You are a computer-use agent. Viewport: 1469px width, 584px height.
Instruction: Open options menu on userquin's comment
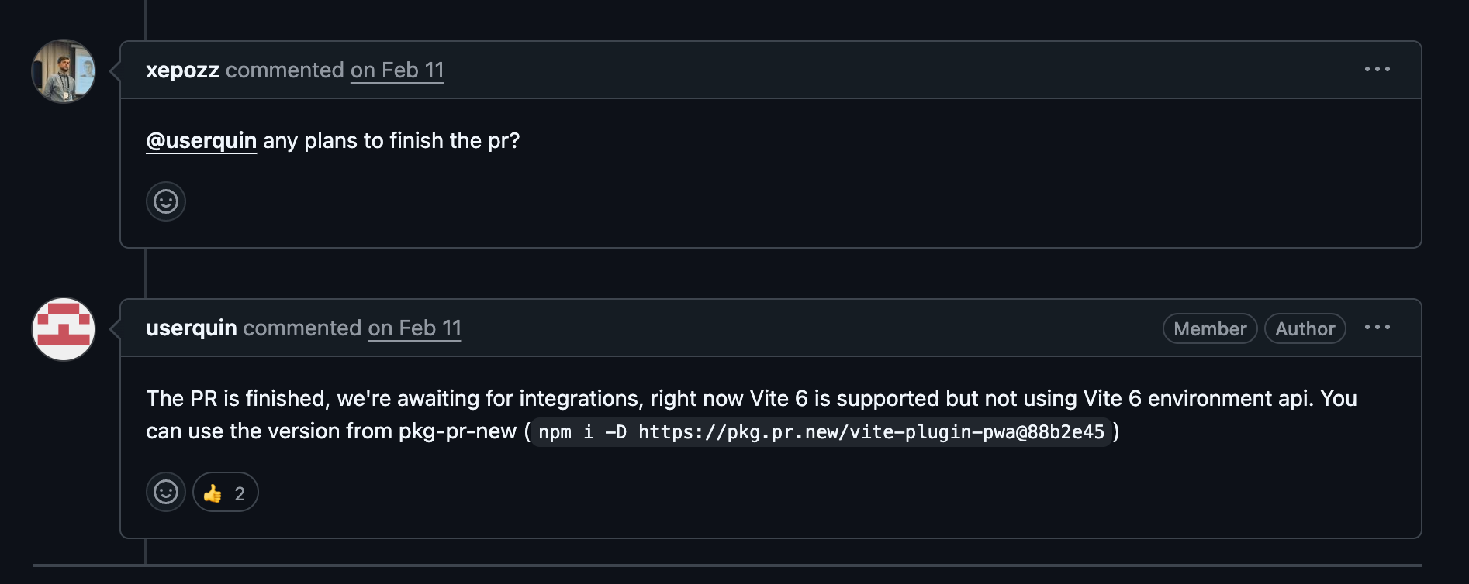1377,328
